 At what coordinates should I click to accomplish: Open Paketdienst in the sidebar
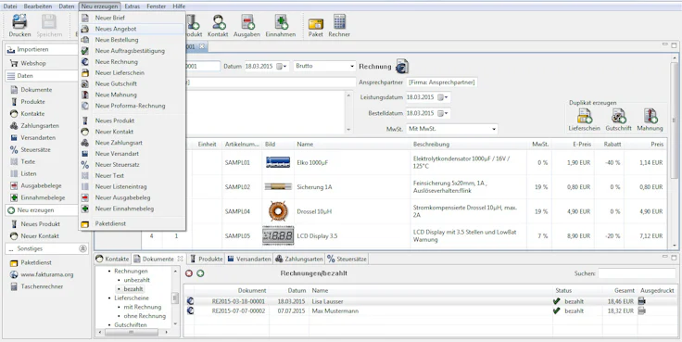pos(36,263)
